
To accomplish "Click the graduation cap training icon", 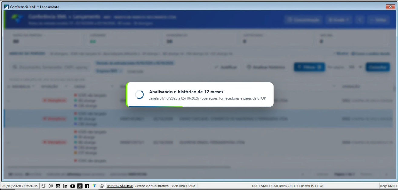I will tap(102, 186).
